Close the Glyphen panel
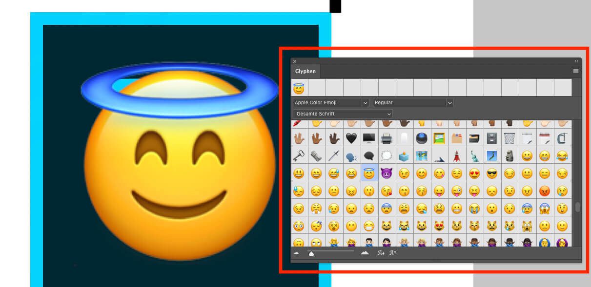The height and width of the screenshot is (287, 591). click(x=295, y=61)
